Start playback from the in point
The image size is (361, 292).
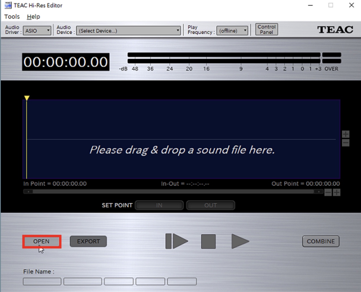tap(177, 241)
